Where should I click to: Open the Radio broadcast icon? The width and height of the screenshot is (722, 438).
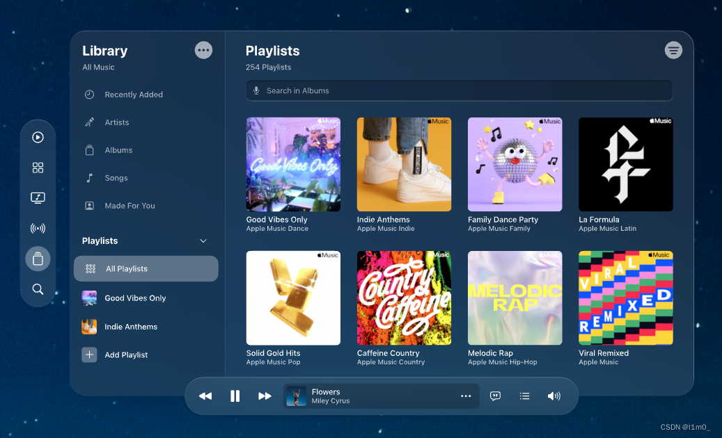(x=38, y=228)
